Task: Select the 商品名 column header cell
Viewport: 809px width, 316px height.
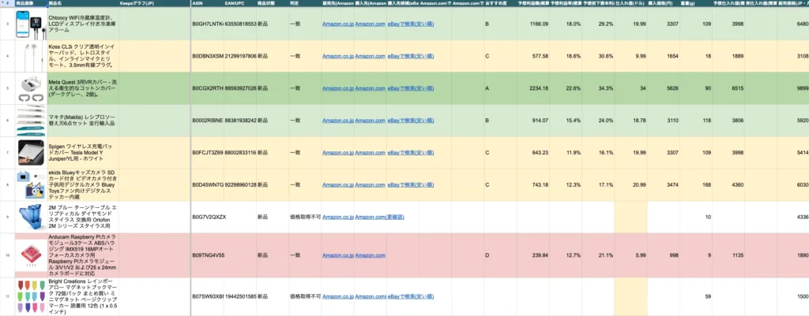Action: pos(82,3)
